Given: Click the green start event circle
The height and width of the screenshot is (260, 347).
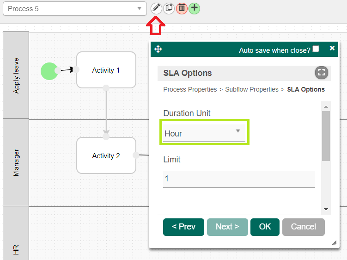Looking at the screenshot, I should (49, 71).
